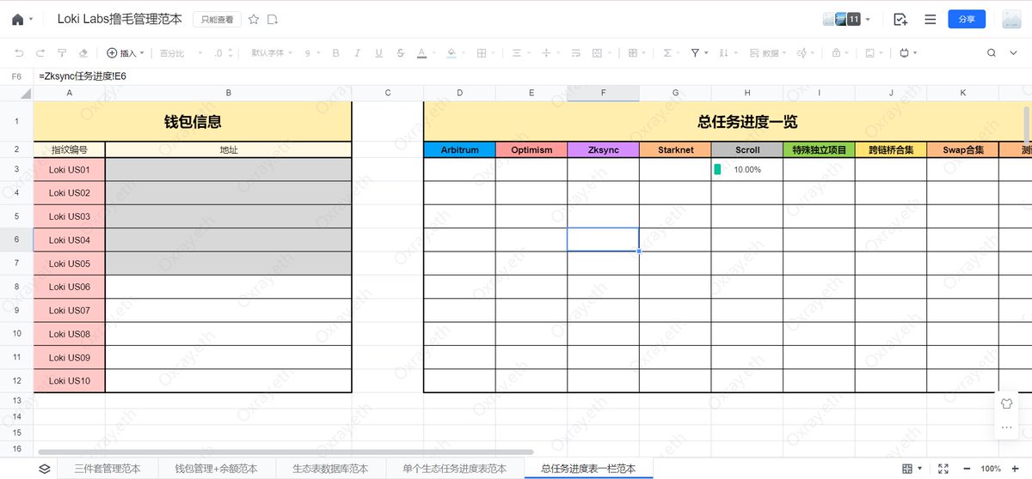This screenshot has height=479, width=1032.
Task: Collapse the toolbar with the chevron
Action: click(1015, 53)
